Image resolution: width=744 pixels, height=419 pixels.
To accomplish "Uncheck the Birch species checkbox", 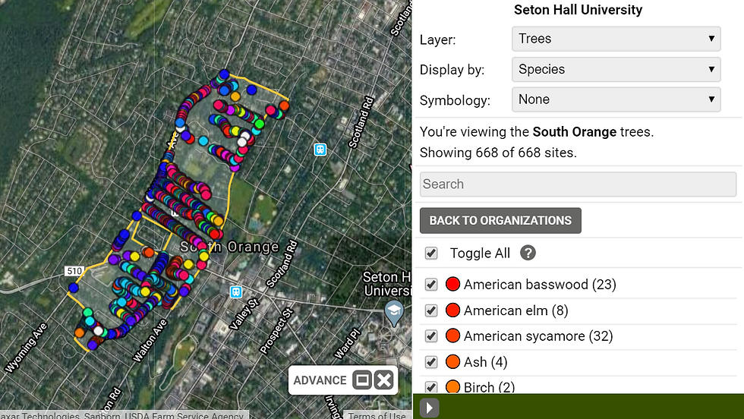I will 431,386.
